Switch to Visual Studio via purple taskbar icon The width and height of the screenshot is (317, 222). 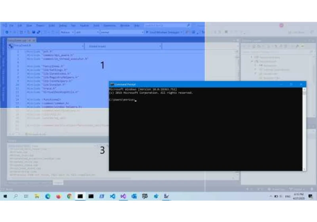(x=123, y=196)
